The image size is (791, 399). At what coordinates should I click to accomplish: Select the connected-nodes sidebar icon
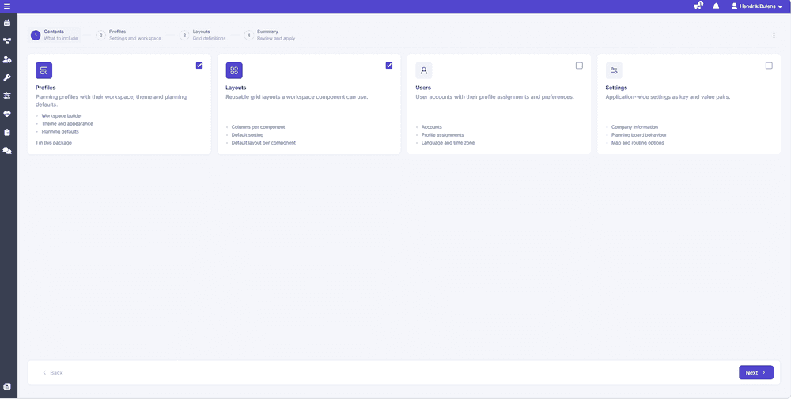pos(7,41)
